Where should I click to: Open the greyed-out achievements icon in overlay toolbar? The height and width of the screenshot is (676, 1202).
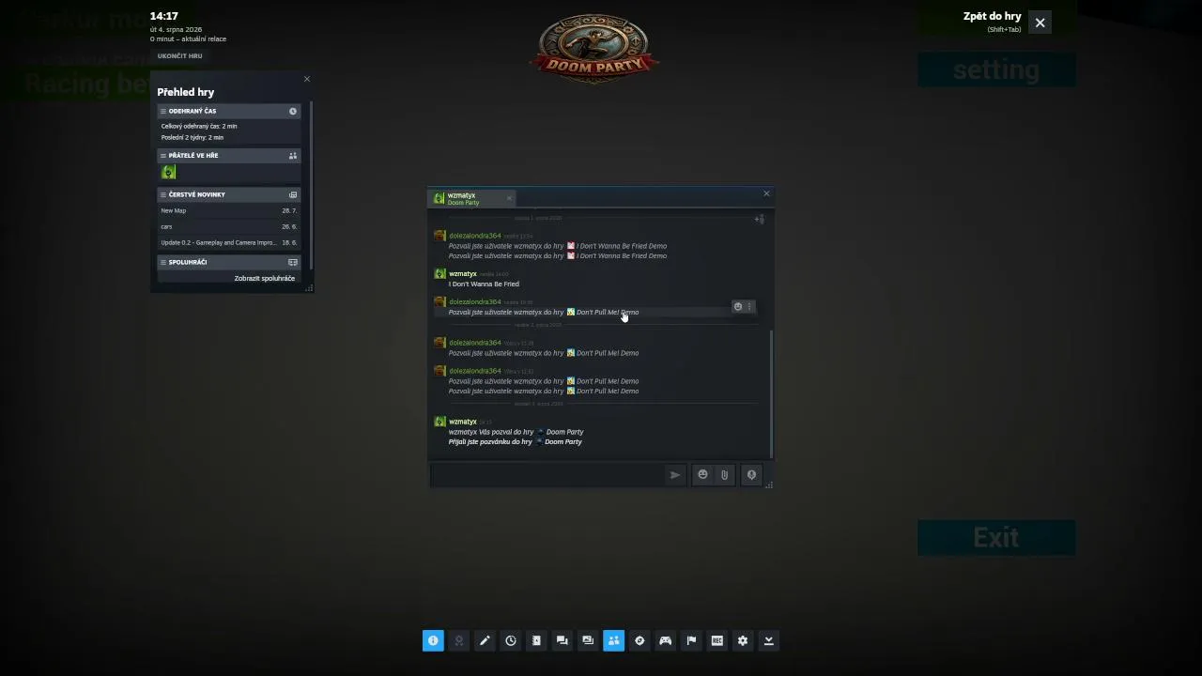458,640
